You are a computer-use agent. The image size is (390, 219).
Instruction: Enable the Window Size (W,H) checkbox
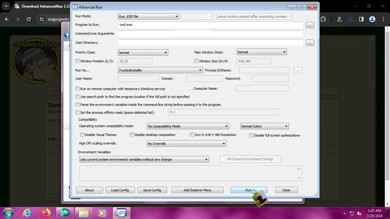pos(196,61)
